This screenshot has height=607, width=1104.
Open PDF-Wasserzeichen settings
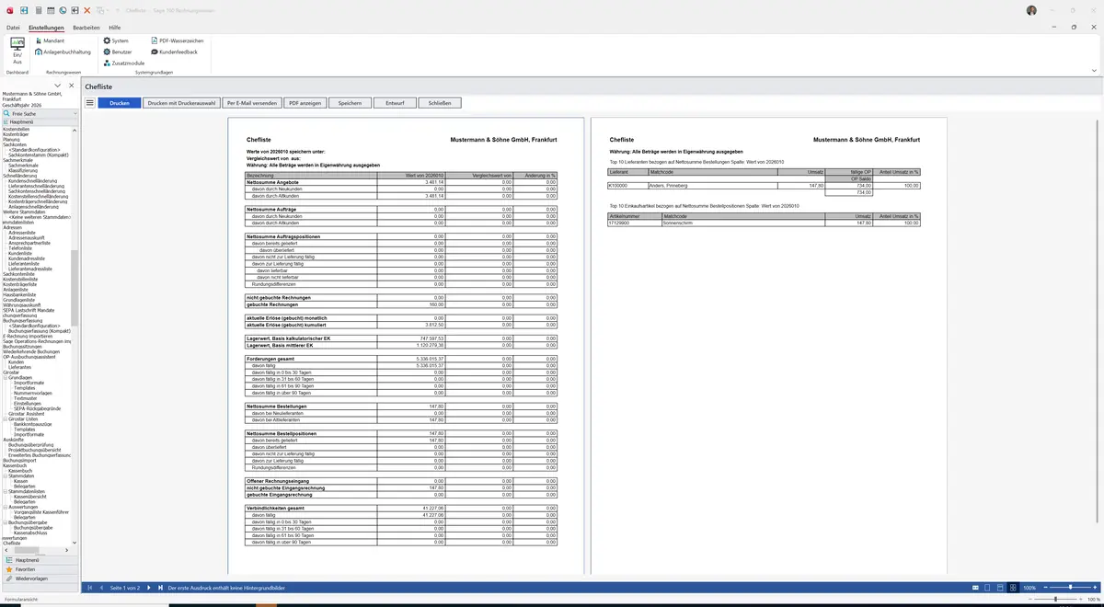coord(177,40)
